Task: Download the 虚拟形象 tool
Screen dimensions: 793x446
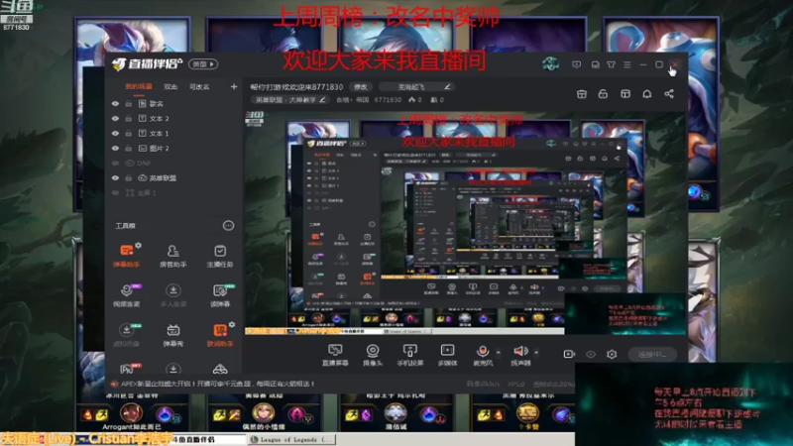Action: (x=127, y=334)
